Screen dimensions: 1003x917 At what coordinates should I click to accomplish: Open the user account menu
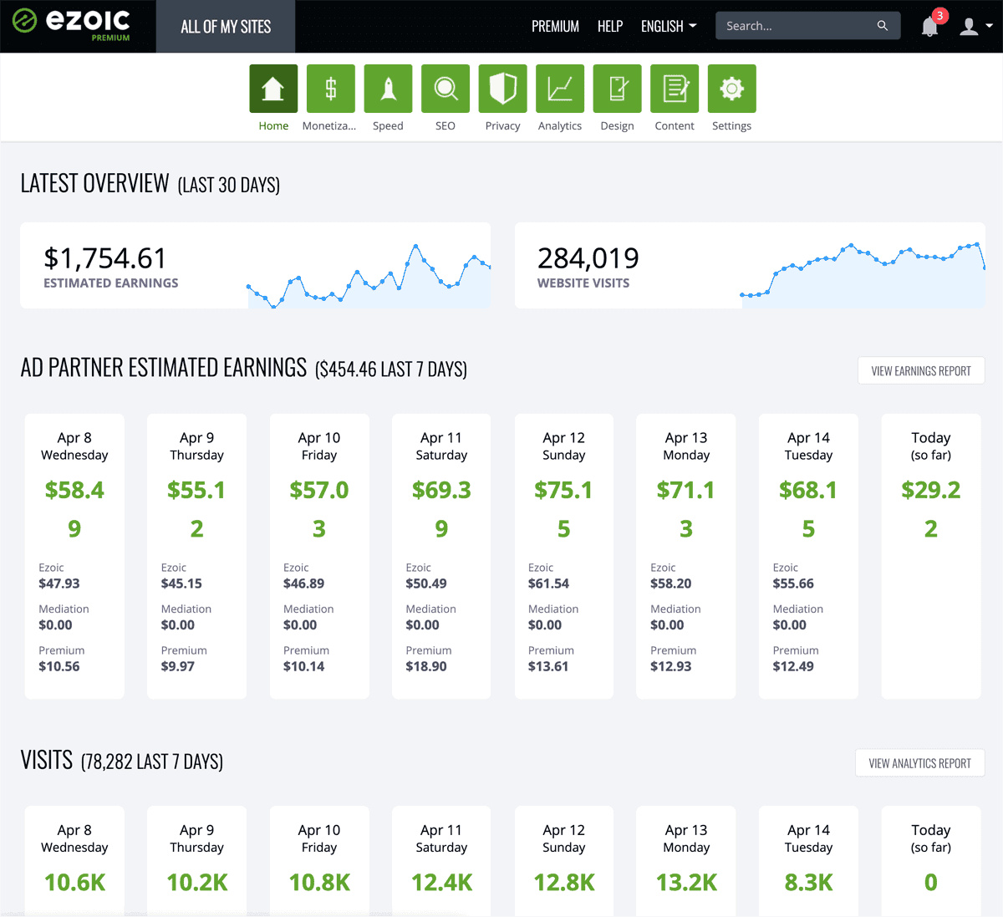[975, 26]
